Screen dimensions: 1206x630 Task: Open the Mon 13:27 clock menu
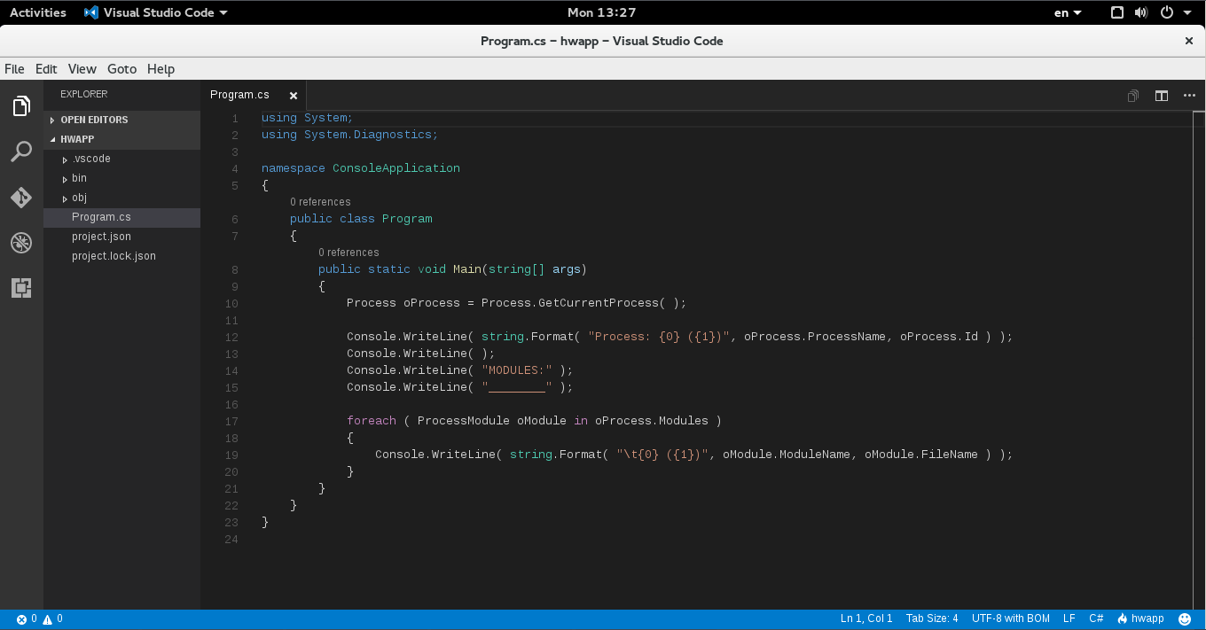coord(602,12)
